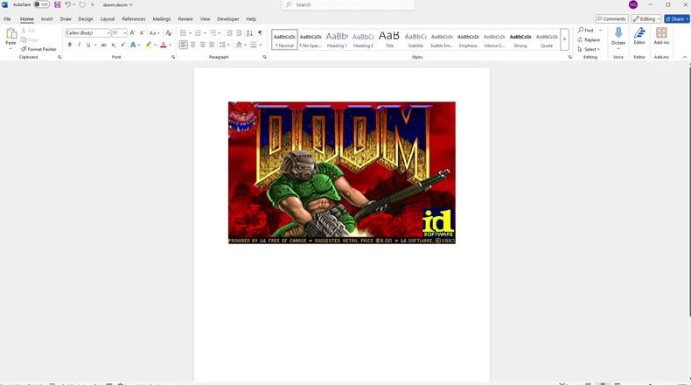The image size is (691, 385).
Task: Apply strikethrough formatting
Action: click(103, 45)
